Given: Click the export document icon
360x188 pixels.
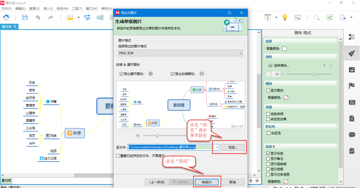Looking at the screenshot, I should [343, 17].
